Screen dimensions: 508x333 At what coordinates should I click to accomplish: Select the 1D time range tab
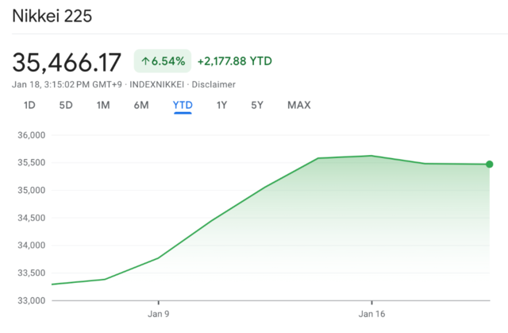[29, 105]
